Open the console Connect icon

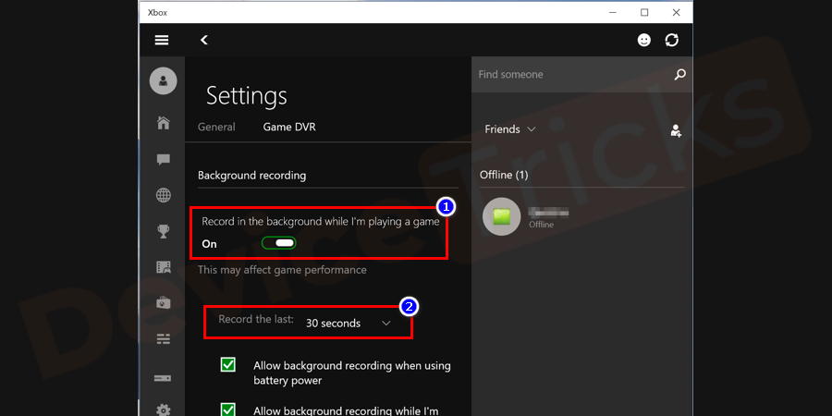tap(163, 378)
